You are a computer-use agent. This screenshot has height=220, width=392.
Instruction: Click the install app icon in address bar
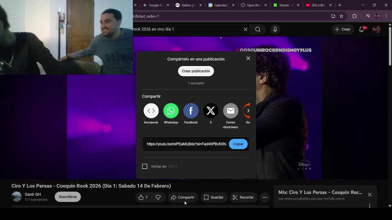[x=333, y=16]
